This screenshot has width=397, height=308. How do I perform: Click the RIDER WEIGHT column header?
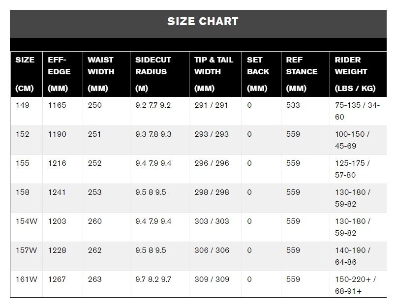tap(358, 74)
